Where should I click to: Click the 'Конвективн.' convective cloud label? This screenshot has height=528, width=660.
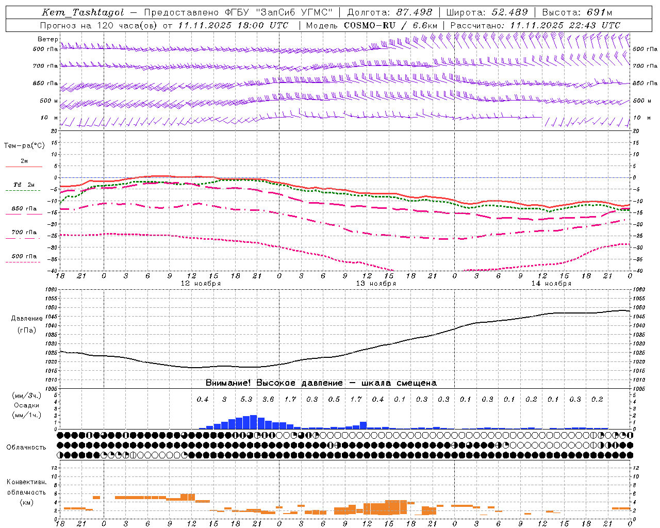coord(26,482)
